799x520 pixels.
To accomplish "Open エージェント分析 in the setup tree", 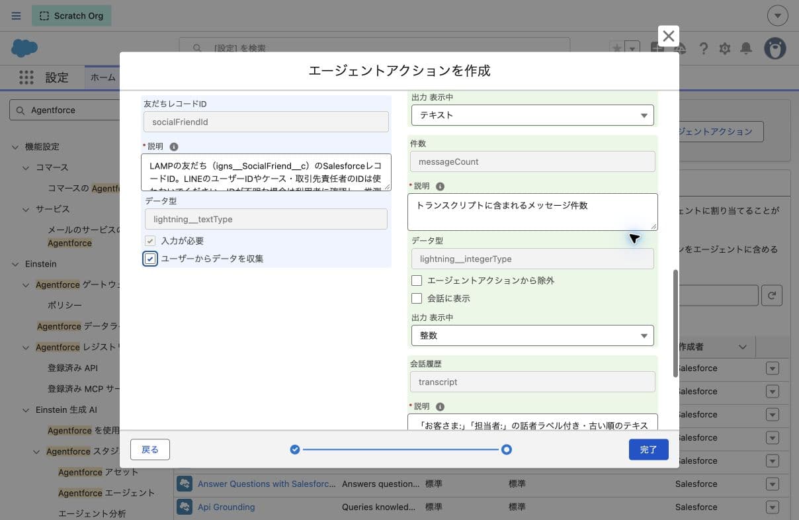I will (92, 513).
